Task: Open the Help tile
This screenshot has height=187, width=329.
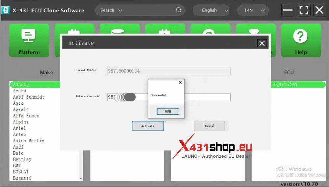Action: [301, 40]
